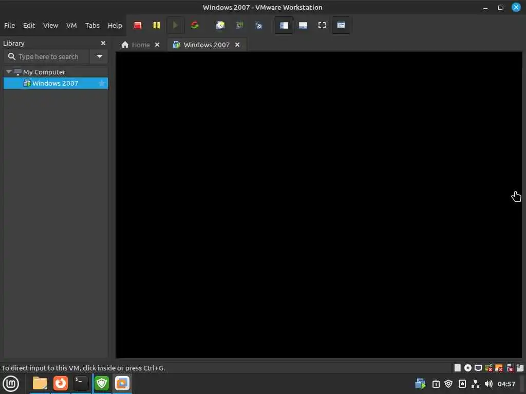Viewport: 526px width, 394px height.
Task: Open the VM menu
Action: [x=71, y=26]
